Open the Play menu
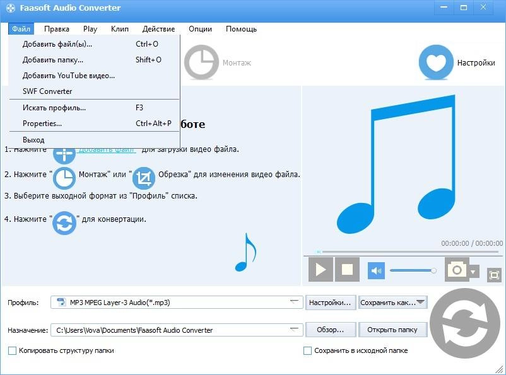Viewport: 506px width, 375px height. 90,29
